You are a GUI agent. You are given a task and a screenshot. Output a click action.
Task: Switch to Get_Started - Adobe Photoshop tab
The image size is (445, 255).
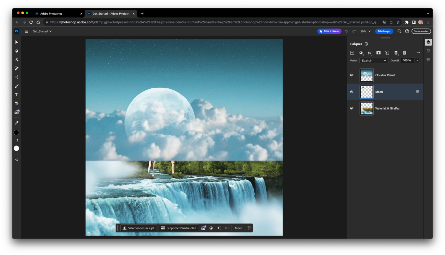111,14
